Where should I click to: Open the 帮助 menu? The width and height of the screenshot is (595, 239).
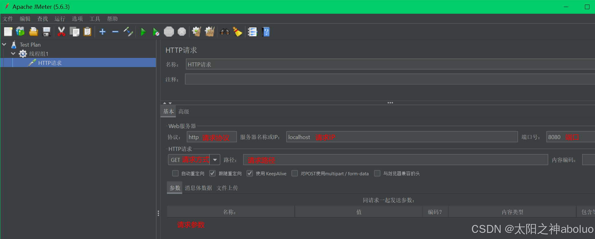pos(112,19)
